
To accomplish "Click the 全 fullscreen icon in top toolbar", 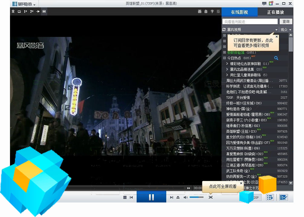I will click(x=13, y=11).
